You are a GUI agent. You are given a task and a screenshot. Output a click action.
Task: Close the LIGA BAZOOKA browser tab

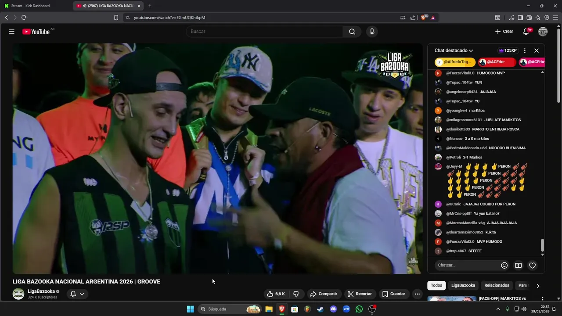click(x=139, y=6)
